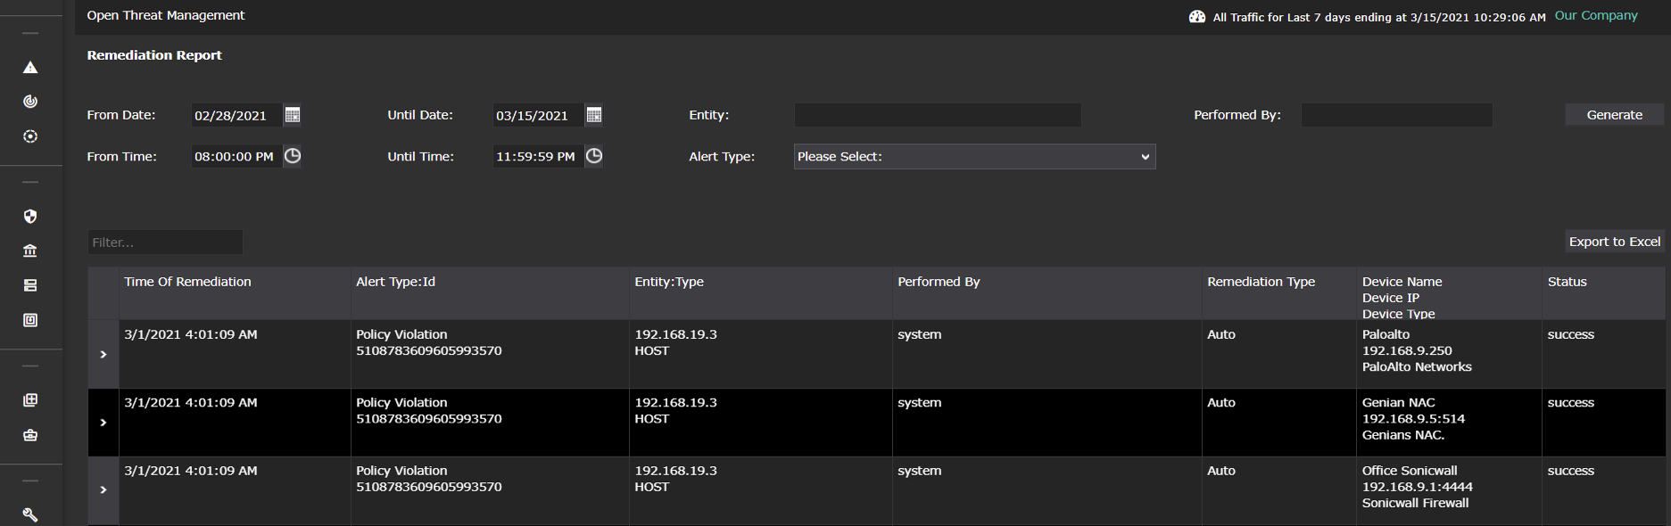Screen dimensions: 1671x526
Task: Click the Open Threat Management title
Action: [x=166, y=15]
